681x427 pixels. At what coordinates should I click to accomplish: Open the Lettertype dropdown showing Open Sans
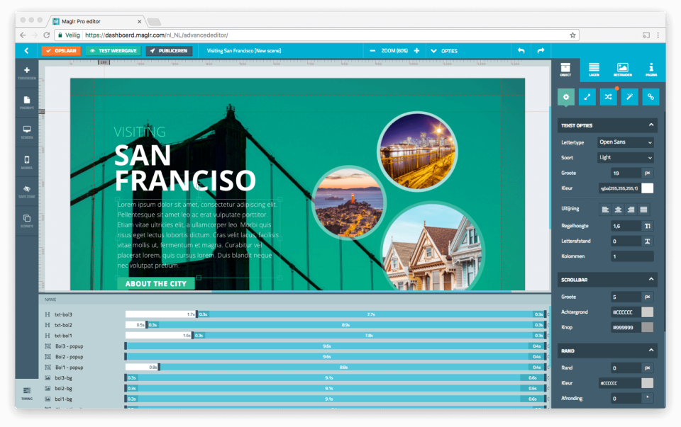pos(624,142)
